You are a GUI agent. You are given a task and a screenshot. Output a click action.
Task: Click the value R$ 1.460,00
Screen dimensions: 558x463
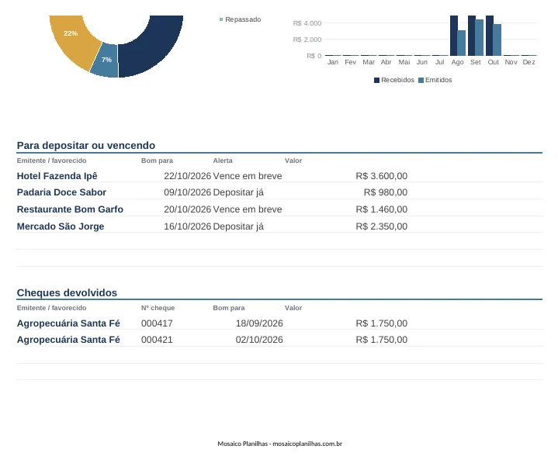(382, 209)
